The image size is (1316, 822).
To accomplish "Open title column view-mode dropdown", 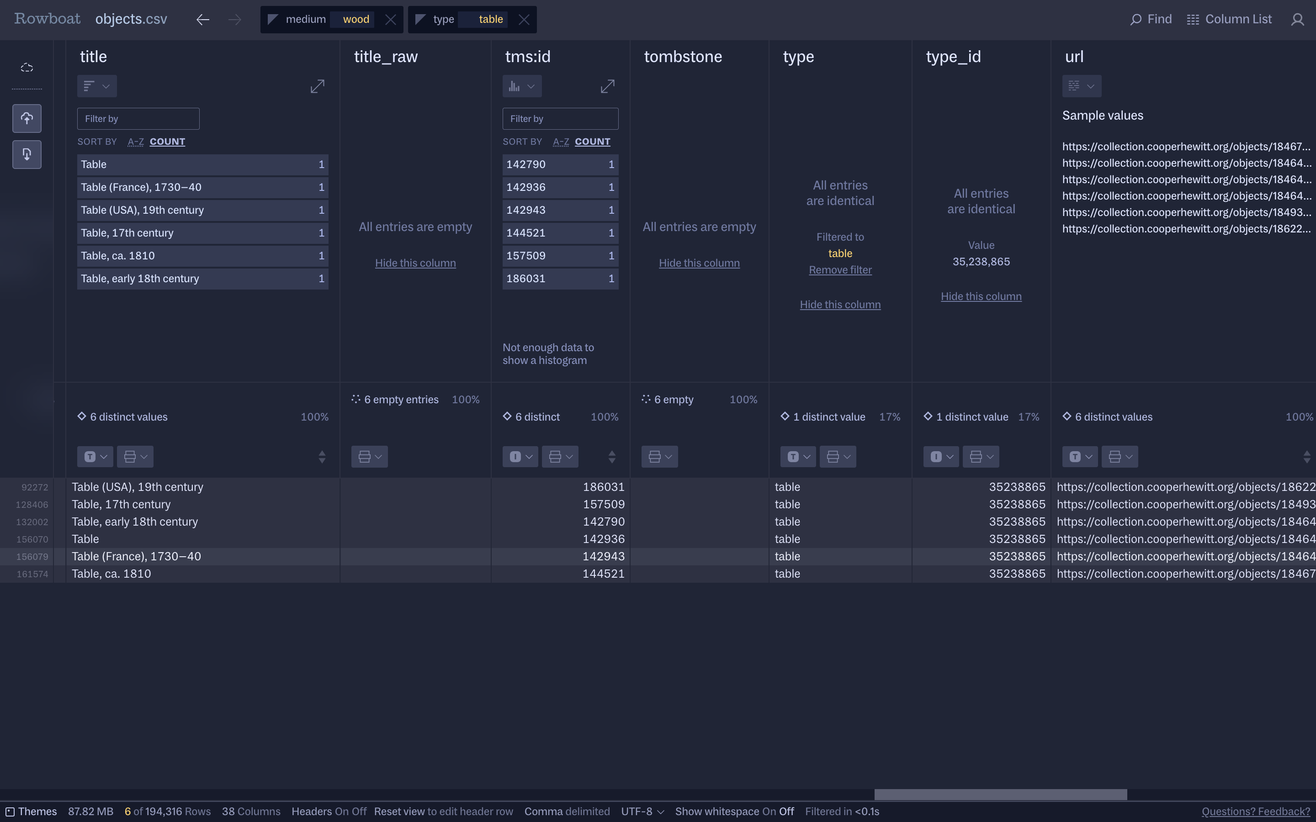I will [97, 86].
